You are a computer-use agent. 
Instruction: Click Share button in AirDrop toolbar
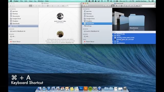tap(58, 6)
